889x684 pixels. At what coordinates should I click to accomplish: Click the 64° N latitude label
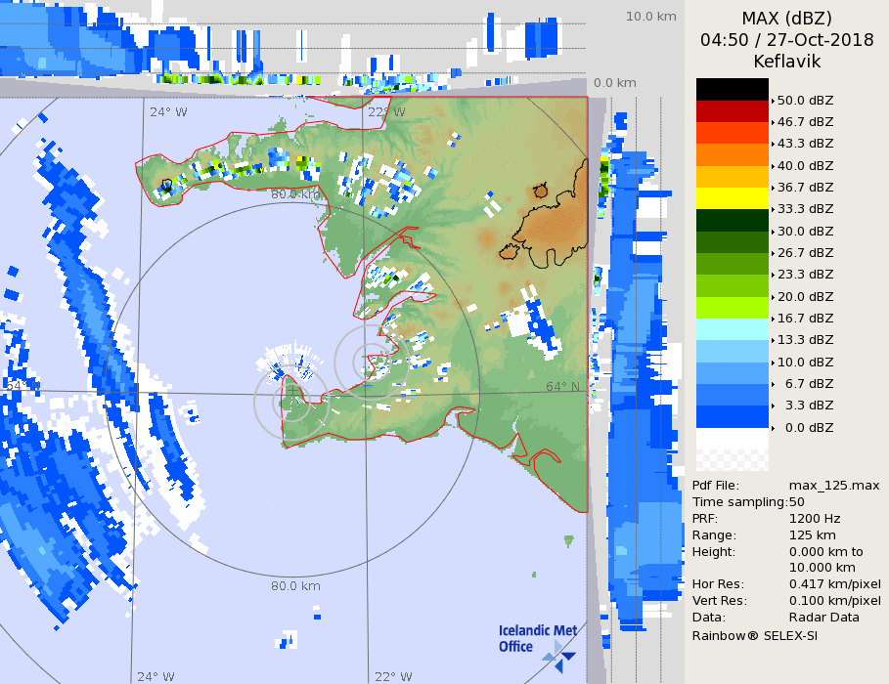(561, 387)
